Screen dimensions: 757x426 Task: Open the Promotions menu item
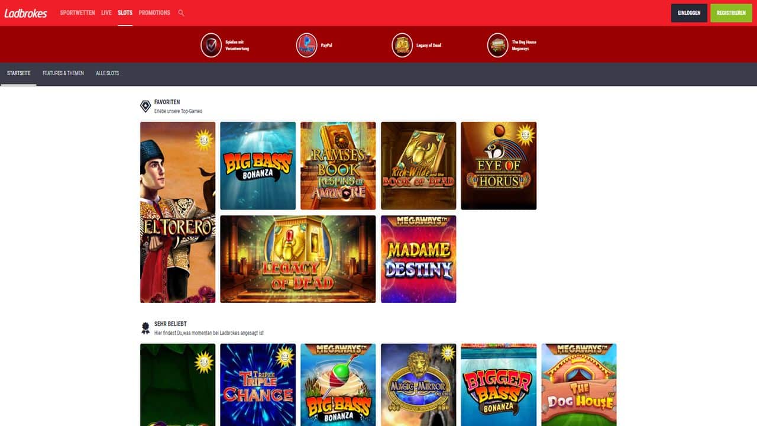point(154,13)
